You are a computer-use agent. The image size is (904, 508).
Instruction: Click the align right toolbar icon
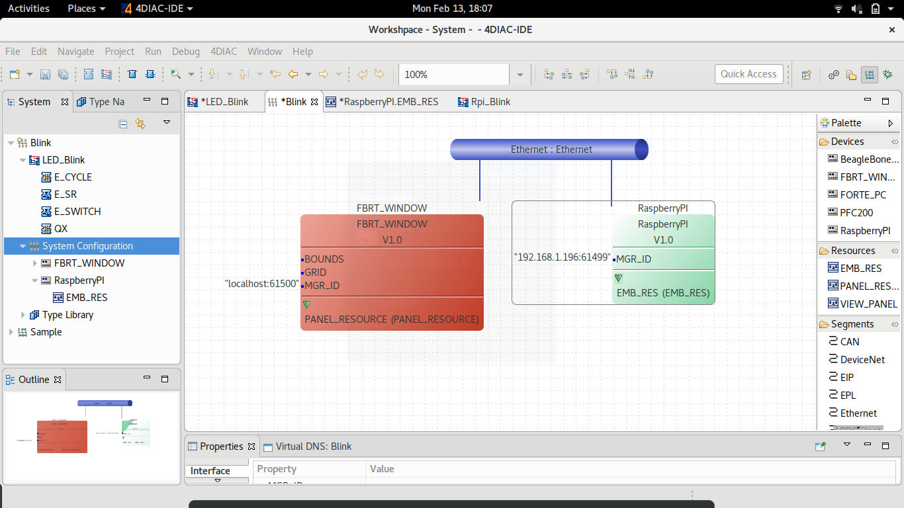tap(584, 75)
